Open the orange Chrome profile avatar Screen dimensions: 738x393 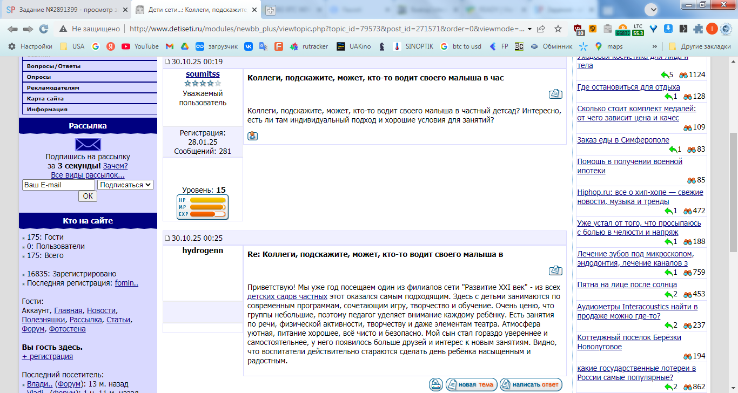click(712, 29)
